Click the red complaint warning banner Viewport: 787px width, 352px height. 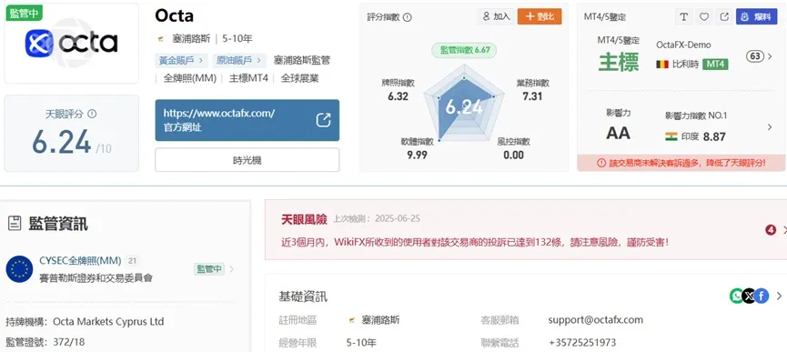(x=681, y=163)
